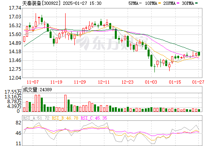This screenshot has width=208, height=146.
Task: Click the orange 10PMA legend color dash
Action: point(160,3)
